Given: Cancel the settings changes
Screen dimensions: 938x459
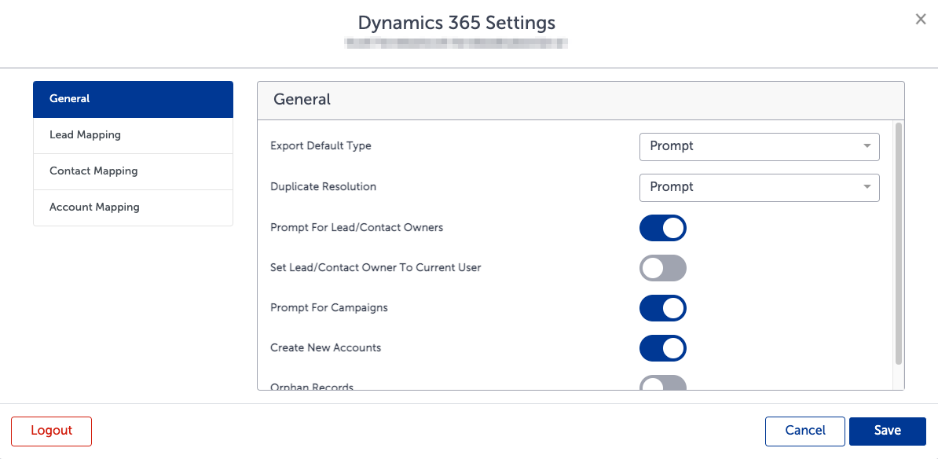Looking at the screenshot, I should pyautogui.click(x=804, y=431).
